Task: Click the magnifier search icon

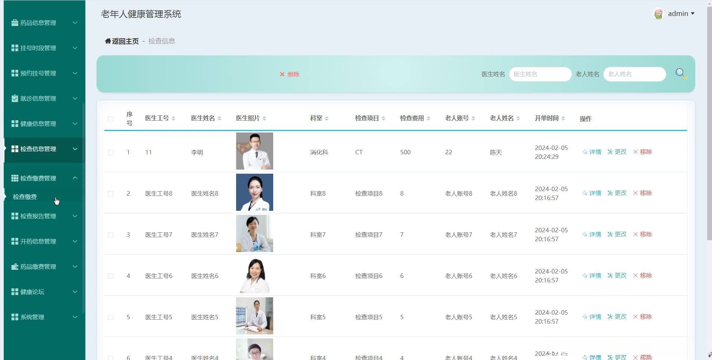Action: click(680, 73)
